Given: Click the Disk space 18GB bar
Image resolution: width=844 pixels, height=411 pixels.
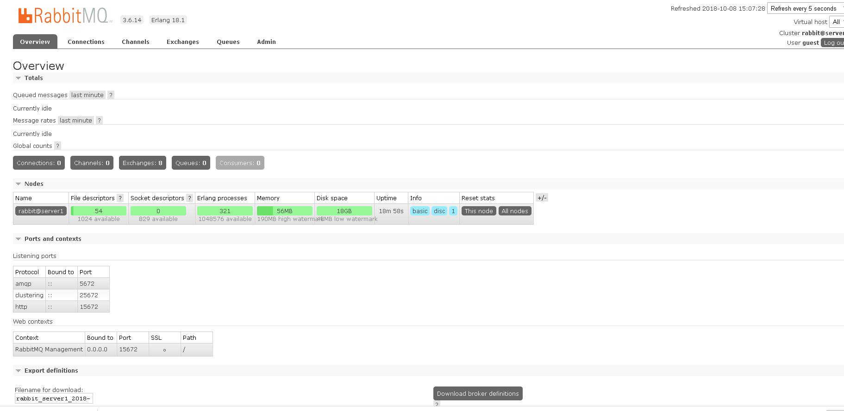Looking at the screenshot, I should point(344,211).
